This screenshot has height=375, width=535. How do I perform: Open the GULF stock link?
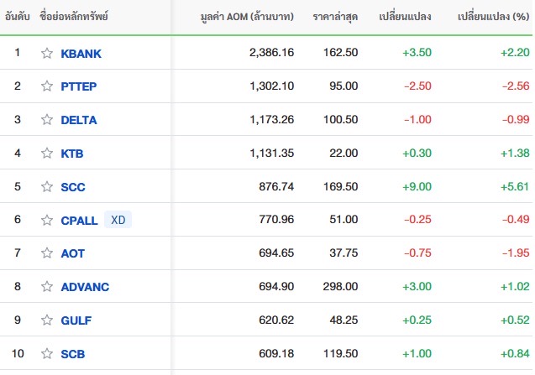tap(76, 320)
